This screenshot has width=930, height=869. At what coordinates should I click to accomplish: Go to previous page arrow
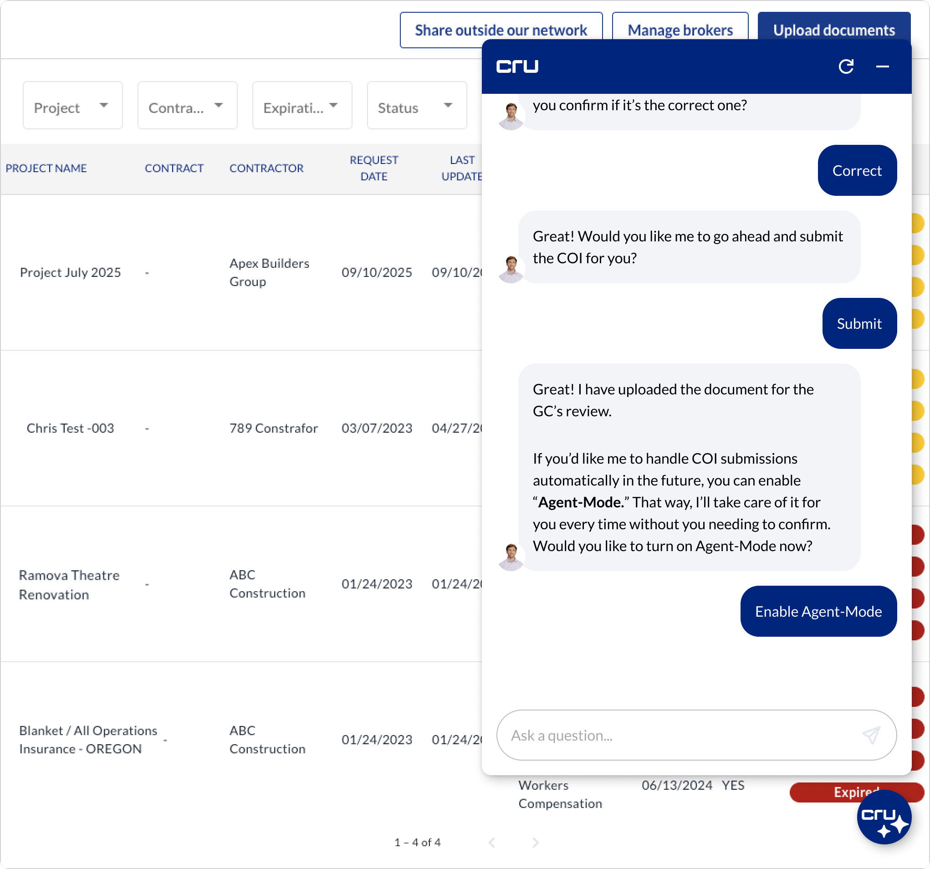(x=492, y=842)
